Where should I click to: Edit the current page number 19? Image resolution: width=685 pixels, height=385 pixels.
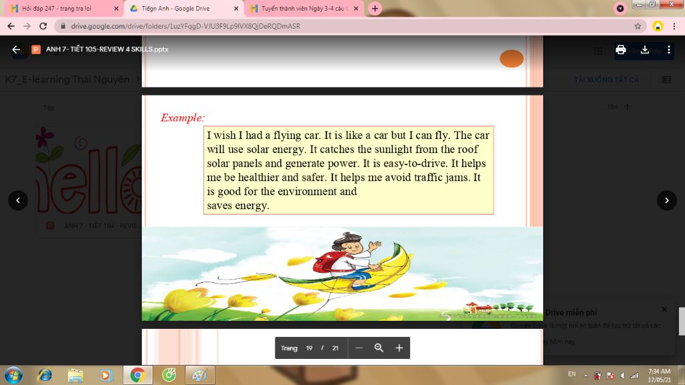309,348
